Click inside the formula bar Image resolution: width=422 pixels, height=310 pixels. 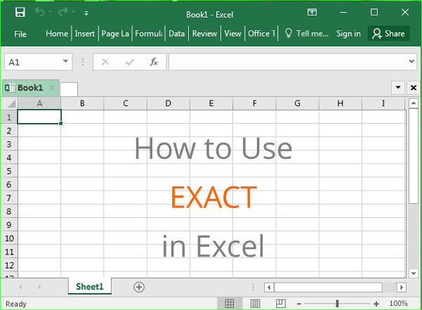288,62
